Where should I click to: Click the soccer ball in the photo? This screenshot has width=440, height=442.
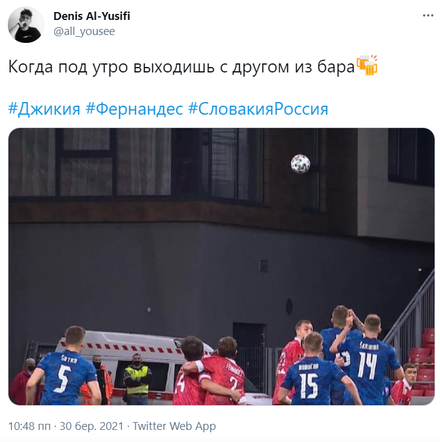point(300,164)
